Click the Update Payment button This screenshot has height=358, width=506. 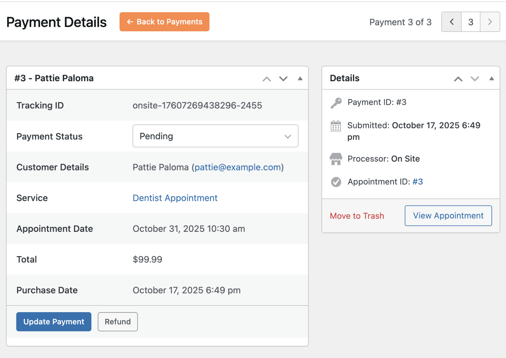coord(53,322)
